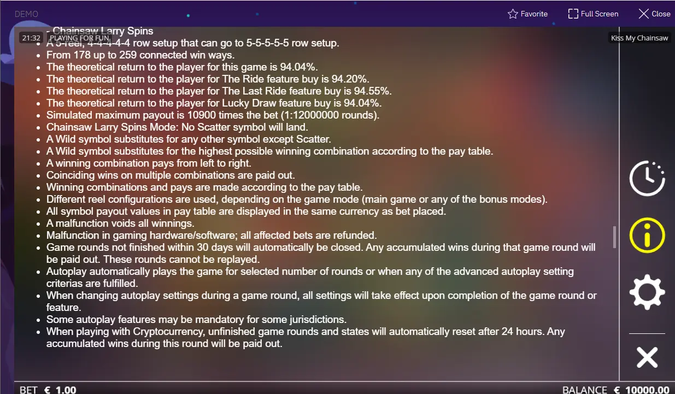This screenshot has height=394, width=675.
Task: Click the DEMO label in the header
Action: coord(26,14)
